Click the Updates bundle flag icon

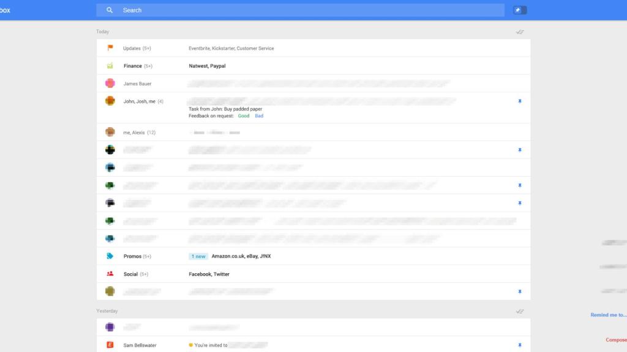click(x=110, y=48)
